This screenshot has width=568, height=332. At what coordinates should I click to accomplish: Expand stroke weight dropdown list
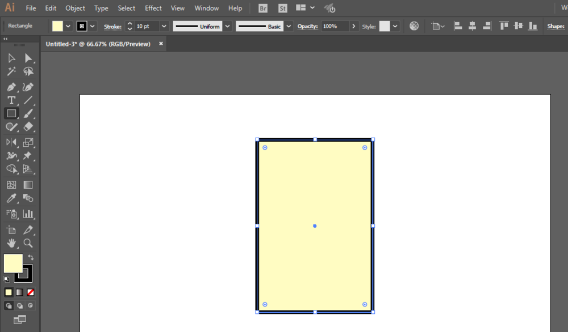[164, 26]
